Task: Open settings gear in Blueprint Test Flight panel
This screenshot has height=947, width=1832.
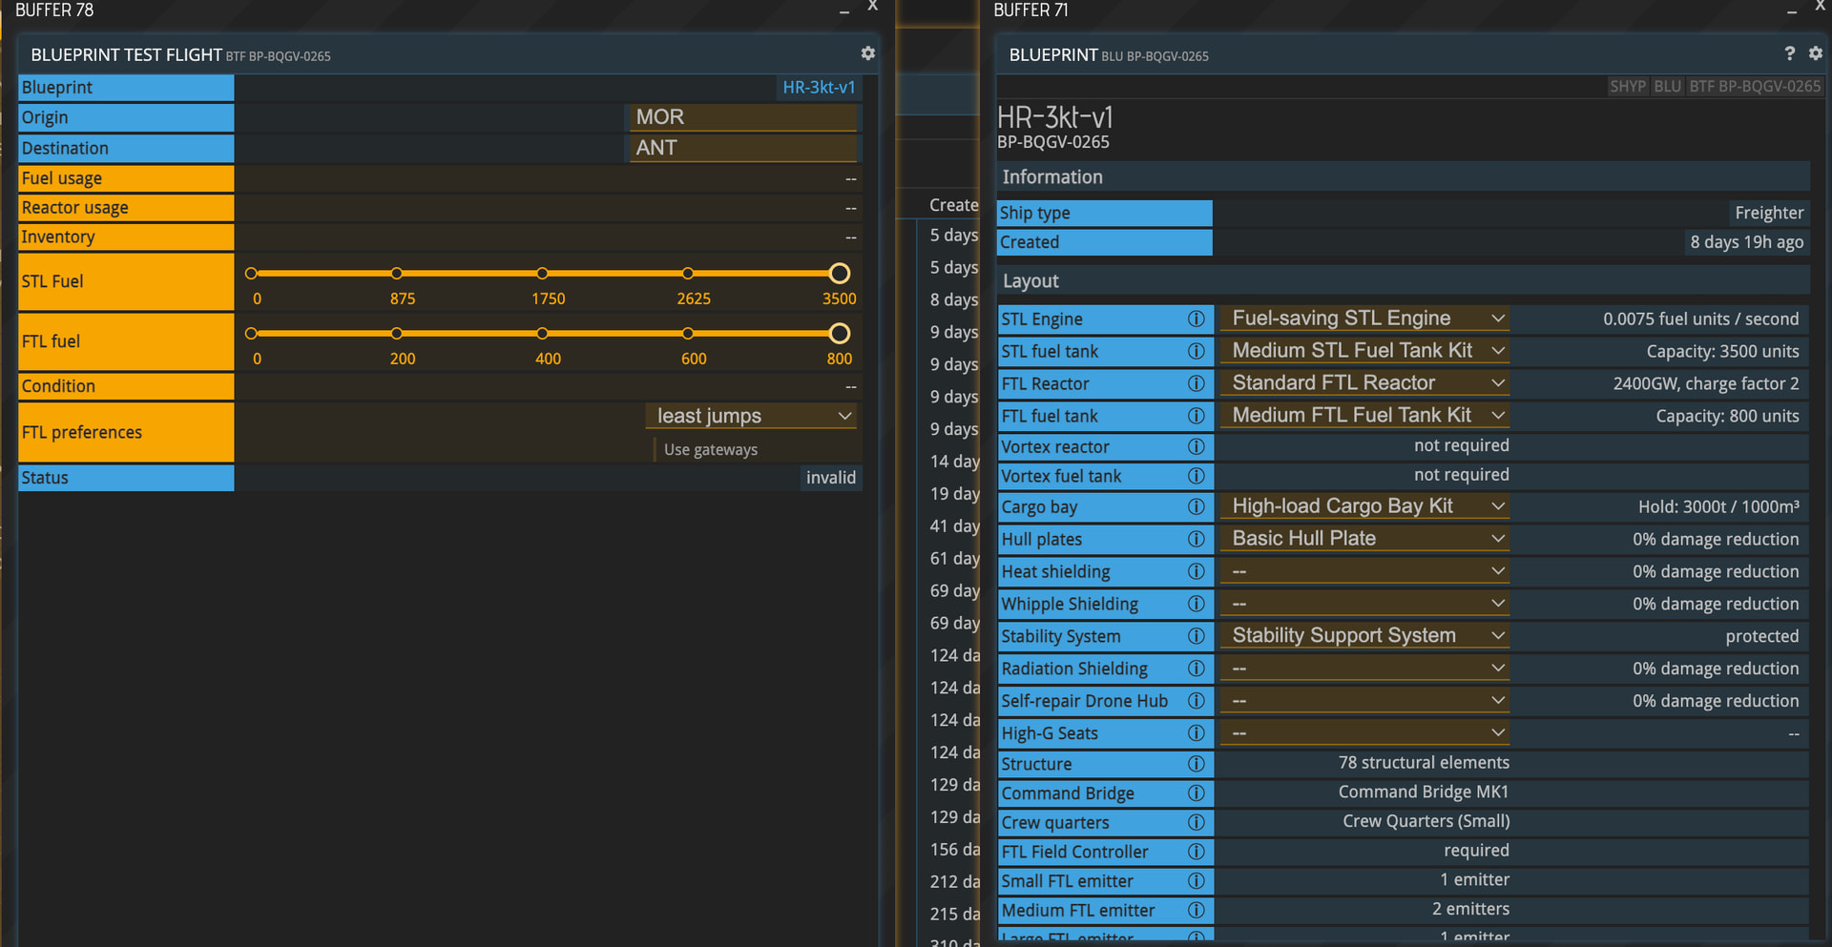Action: (867, 53)
